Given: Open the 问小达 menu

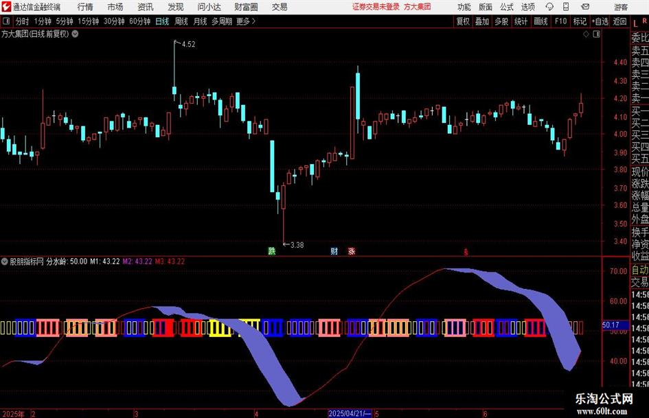Looking at the screenshot, I should pyautogui.click(x=209, y=7).
